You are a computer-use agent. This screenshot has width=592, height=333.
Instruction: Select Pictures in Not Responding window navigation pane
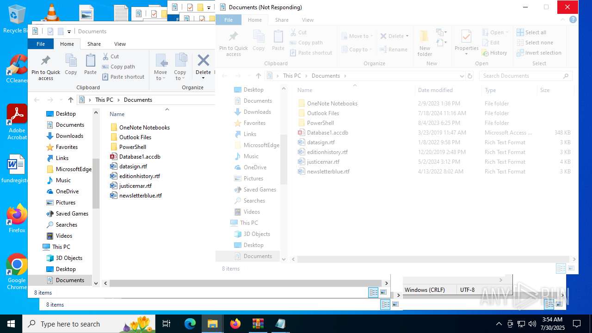coord(248,179)
